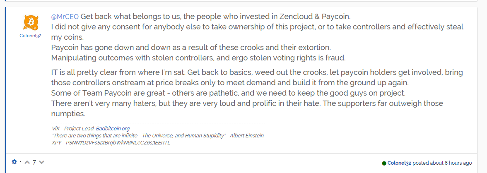This screenshot has width=487, height=173.
Task: Open the post tools gear menu
Action: [14, 162]
